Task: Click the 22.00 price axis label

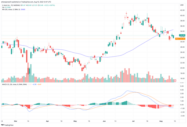Action: click(182, 63)
